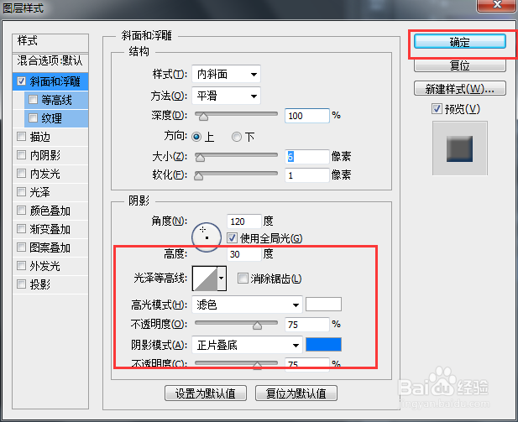Click the 大小 pixel value field
518x422 pixels.
tap(307, 157)
